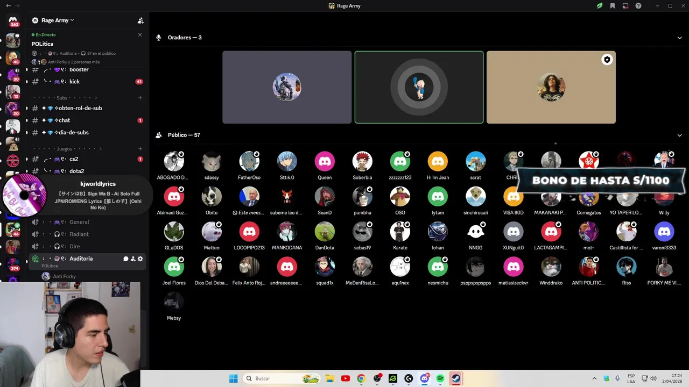Open Auditoria channel settings gear
This screenshot has height=387, width=689.
coord(140,259)
